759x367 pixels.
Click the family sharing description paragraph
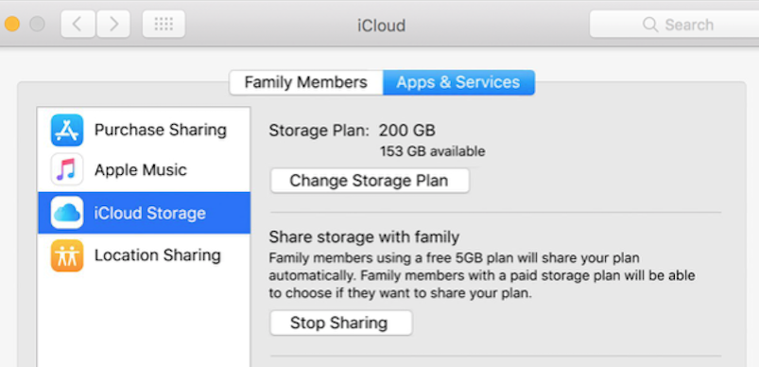[x=482, y=275]
